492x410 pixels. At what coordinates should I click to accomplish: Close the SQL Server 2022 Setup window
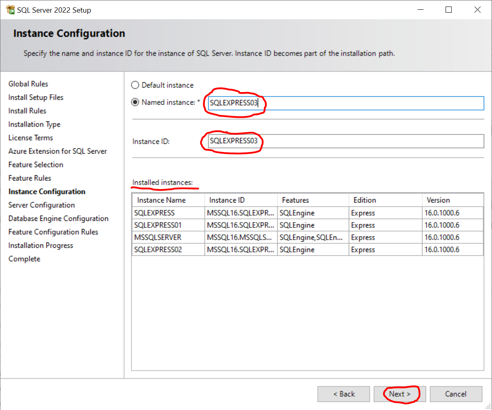click(x=478, y=10)
